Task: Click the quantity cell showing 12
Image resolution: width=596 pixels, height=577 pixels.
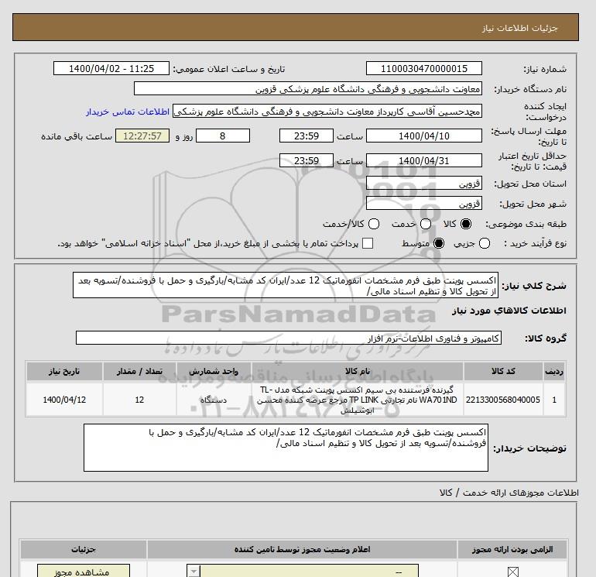Action: coord(139,400)
